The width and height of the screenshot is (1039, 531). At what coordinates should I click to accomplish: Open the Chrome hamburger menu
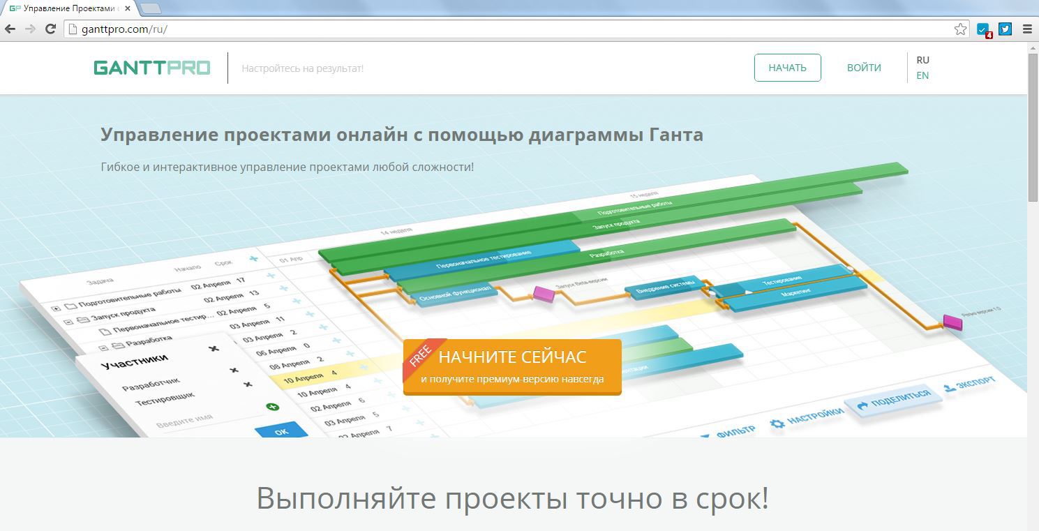tap(1026, 29)
